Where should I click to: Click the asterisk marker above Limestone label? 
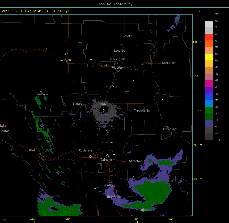click(x=41, y=92)
